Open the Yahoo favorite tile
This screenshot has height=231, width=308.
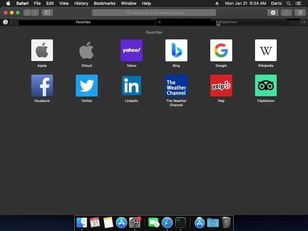(x=131, y=50)
